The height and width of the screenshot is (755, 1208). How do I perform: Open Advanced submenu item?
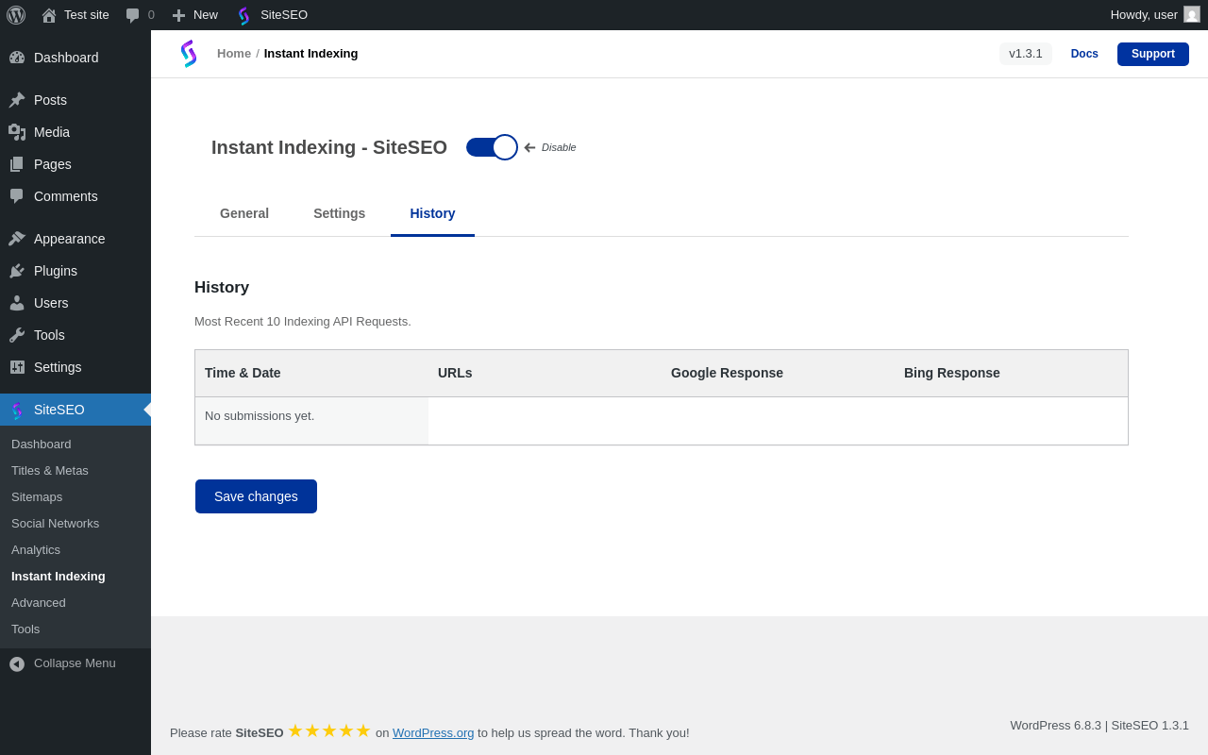coord(75,602)
